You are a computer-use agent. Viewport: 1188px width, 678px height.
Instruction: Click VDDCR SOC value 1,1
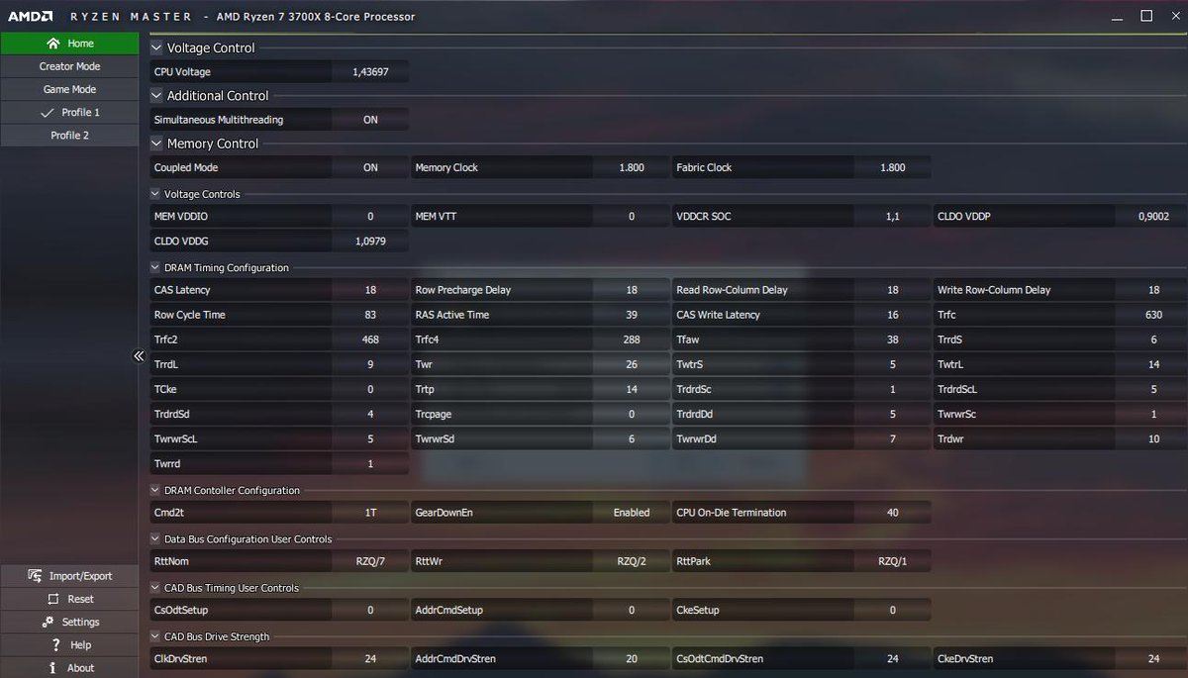(x=892, y=216)
